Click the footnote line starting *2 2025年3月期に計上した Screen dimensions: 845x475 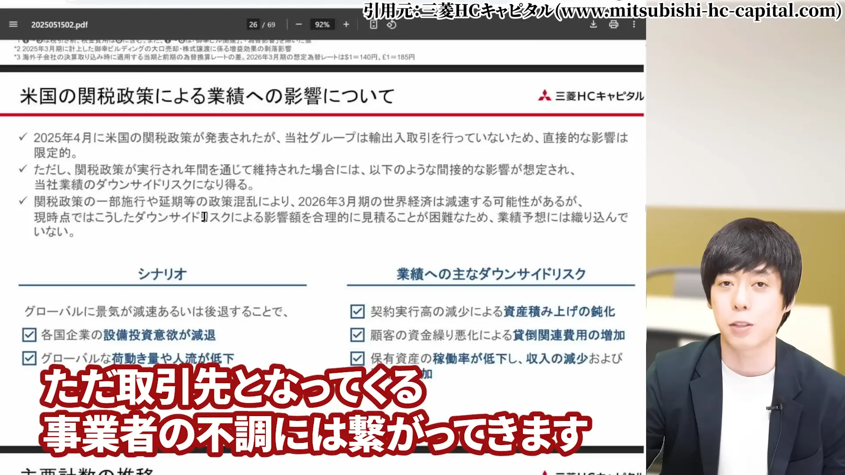[x=153, y=49]
